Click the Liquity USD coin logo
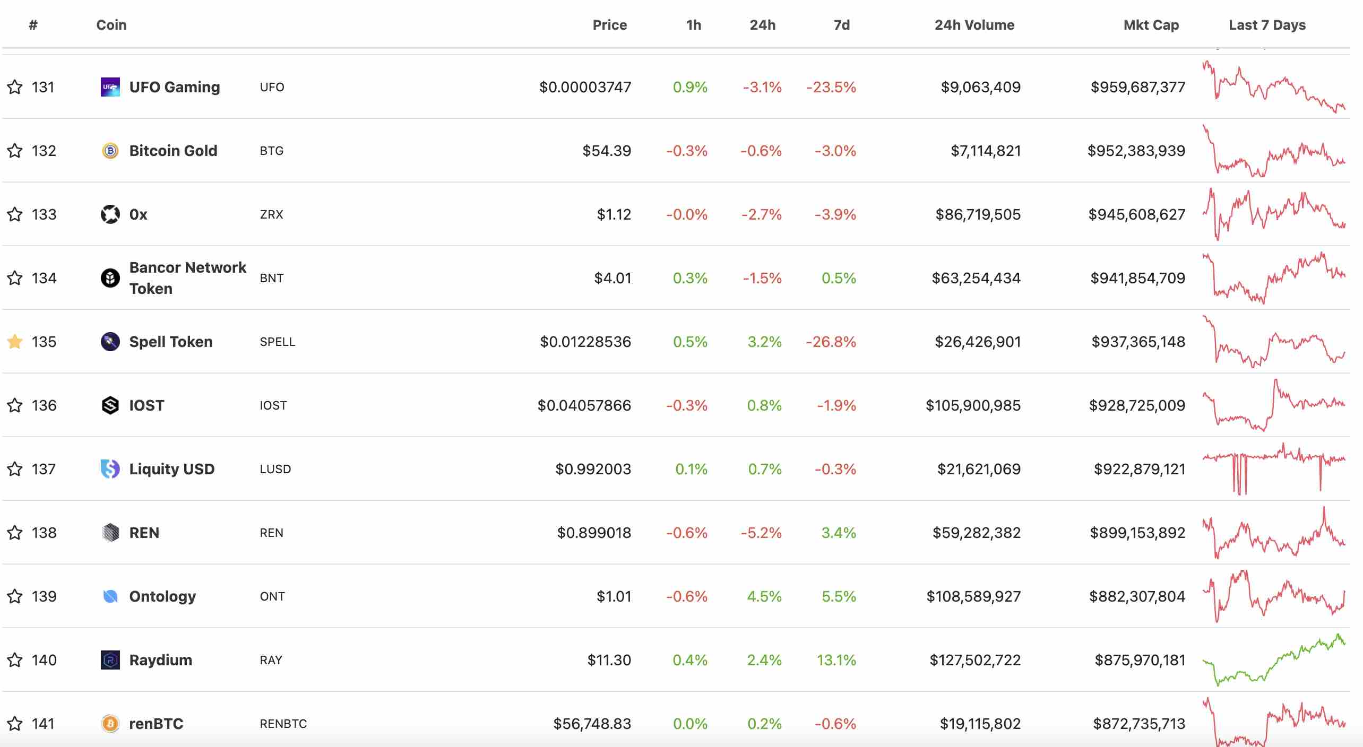 pos(110,469)
